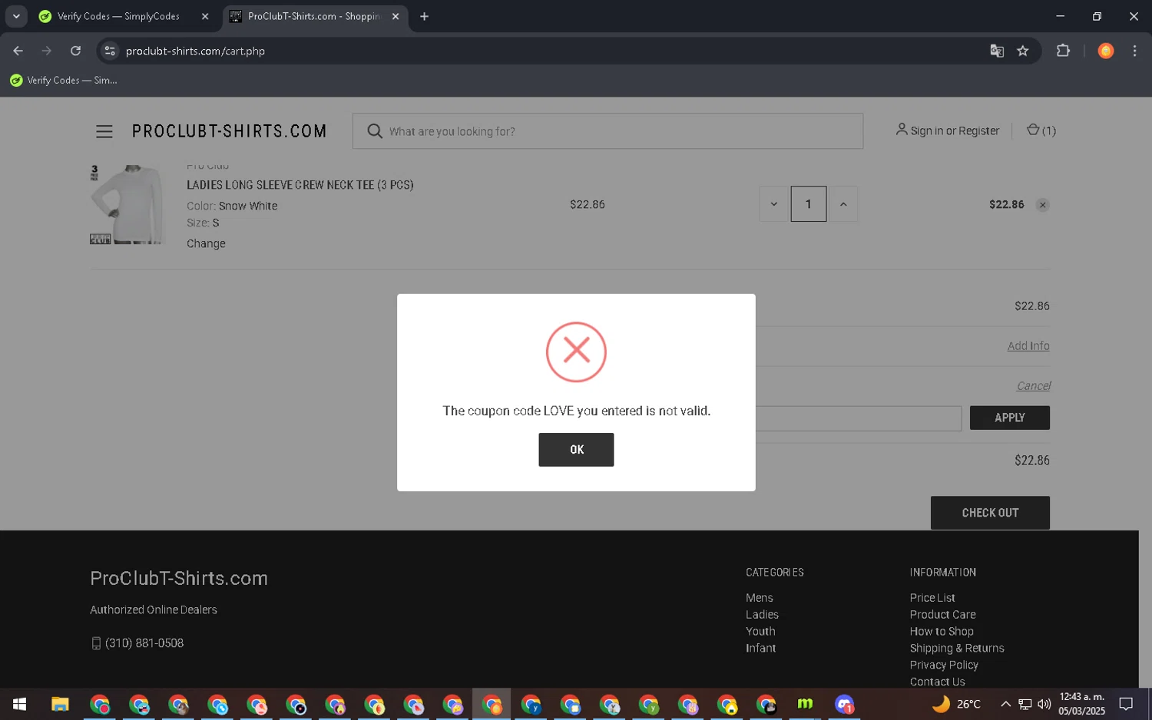Image resolution: width=1152 pixels, height=720 pixels.
Task: Focus the quantity box showing 1
Action: (808, 204)
